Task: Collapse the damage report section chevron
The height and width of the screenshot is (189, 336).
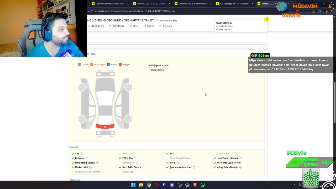Action: point(265,47)
